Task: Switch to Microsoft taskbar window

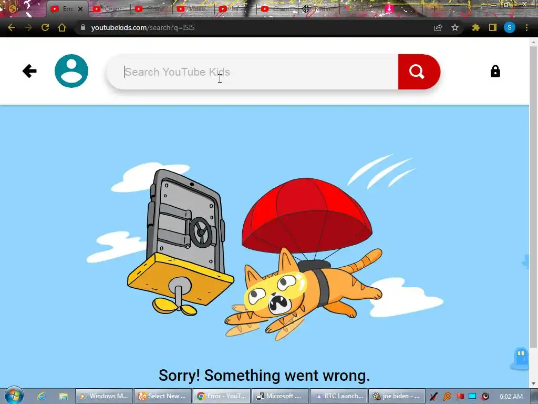Action: point(280,396)
